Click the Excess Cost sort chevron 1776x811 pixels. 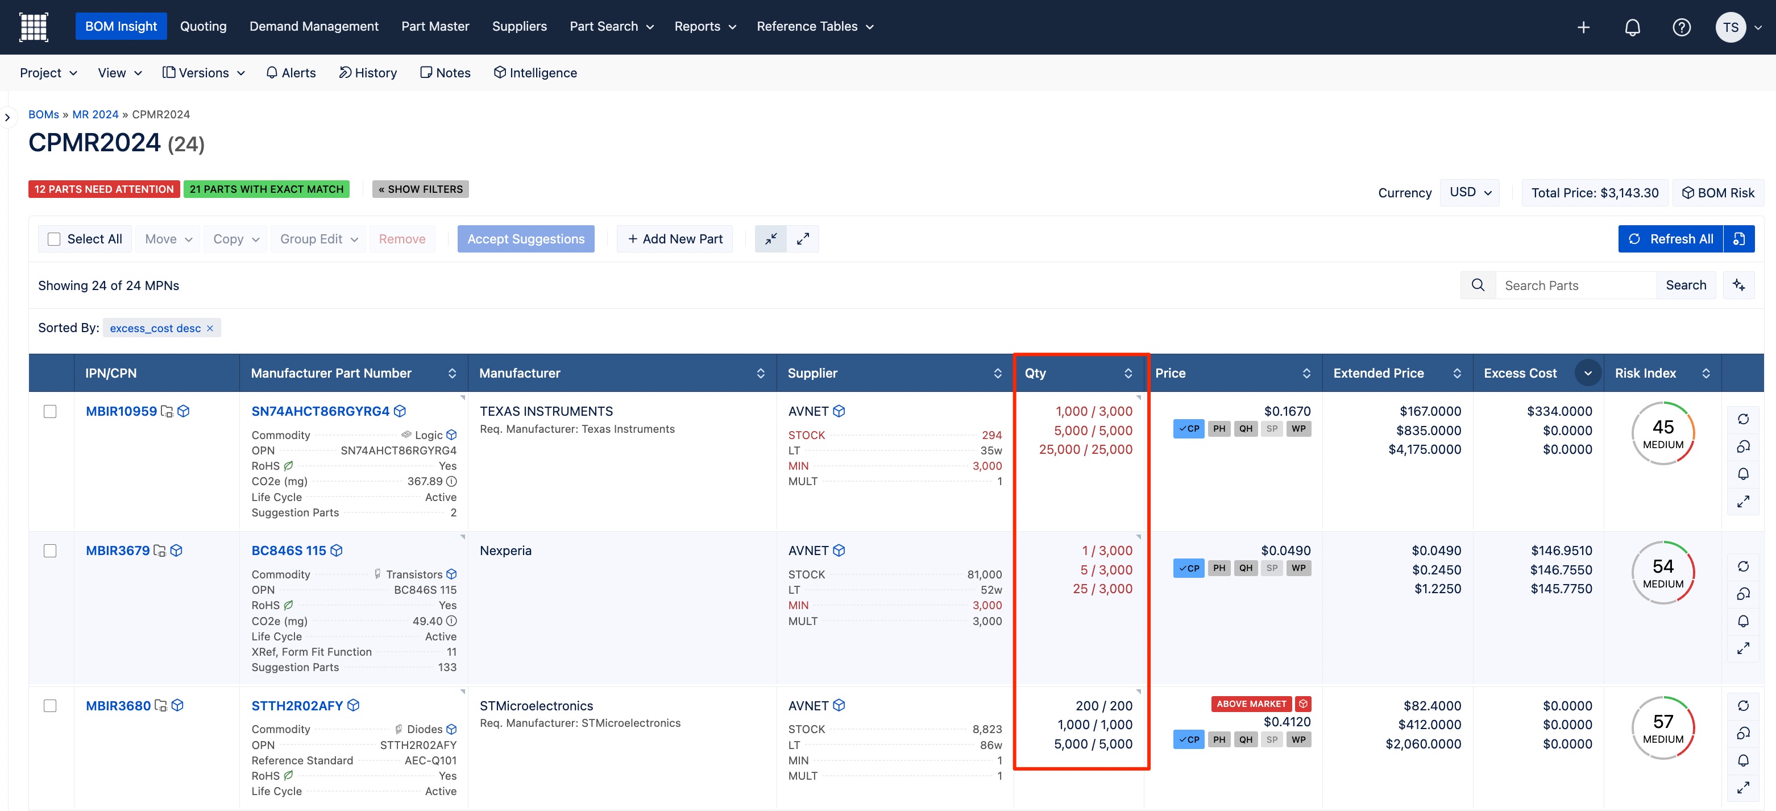point(1588,373)
